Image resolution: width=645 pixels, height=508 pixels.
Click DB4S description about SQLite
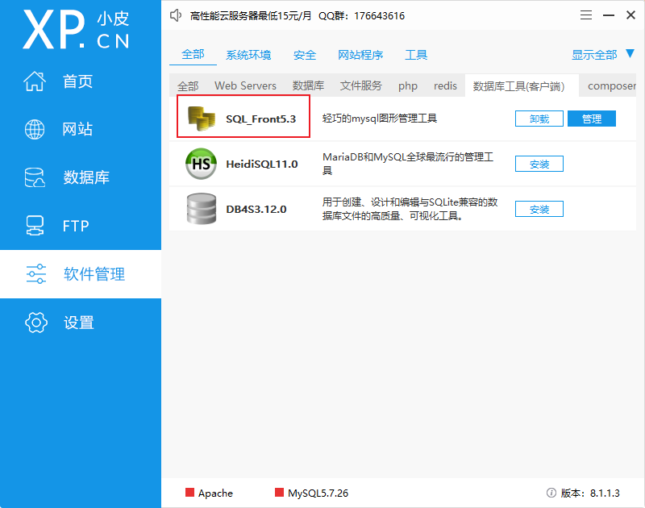coord(410,209)
